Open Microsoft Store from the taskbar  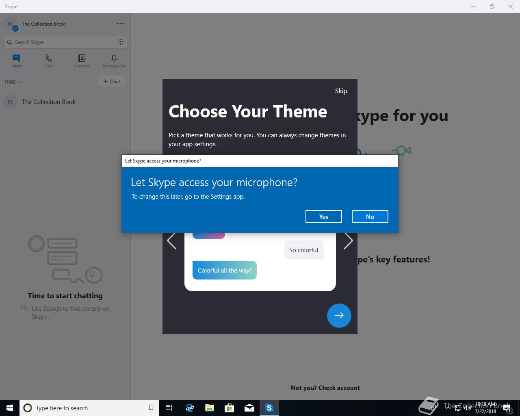pos(229,408)
